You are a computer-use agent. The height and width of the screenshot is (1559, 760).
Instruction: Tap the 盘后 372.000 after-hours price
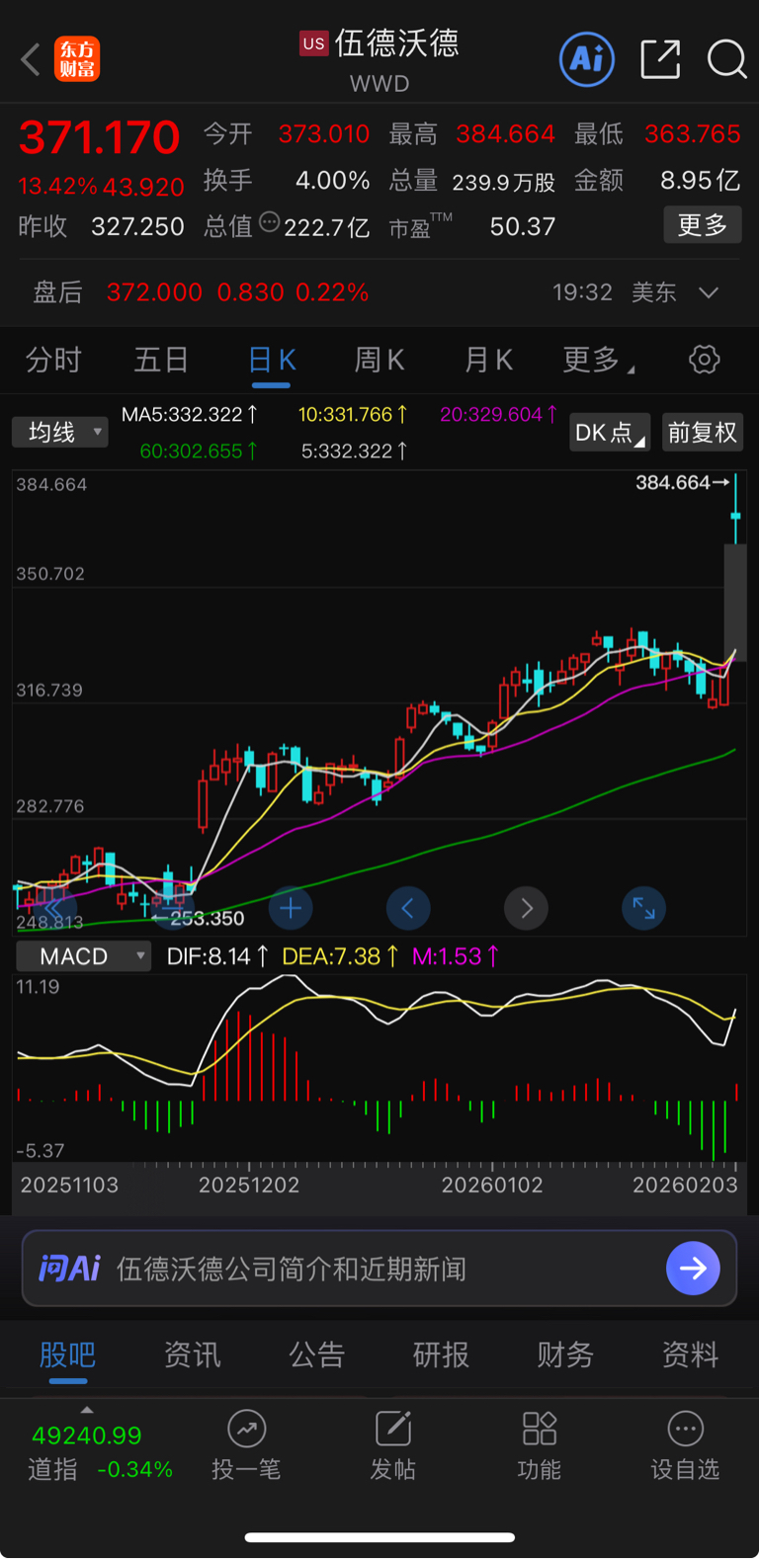pos(154,292)
